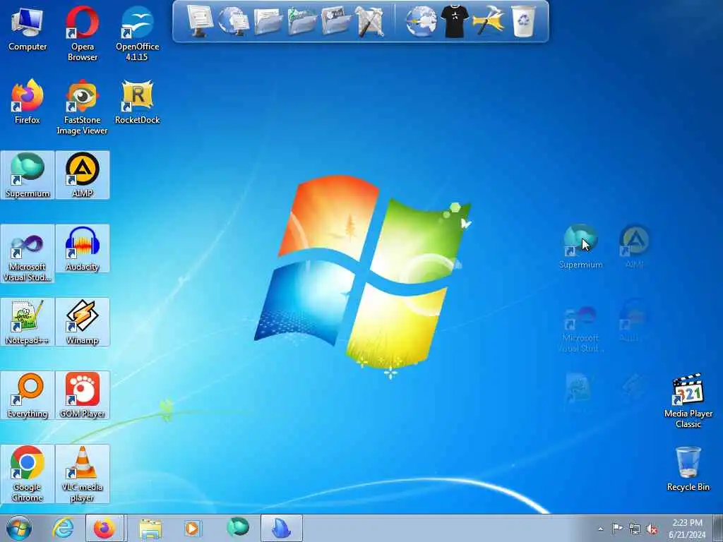Open the Windows Start menu
The width and height of the screenshot is (723, 542).
(x=19, y=528)
